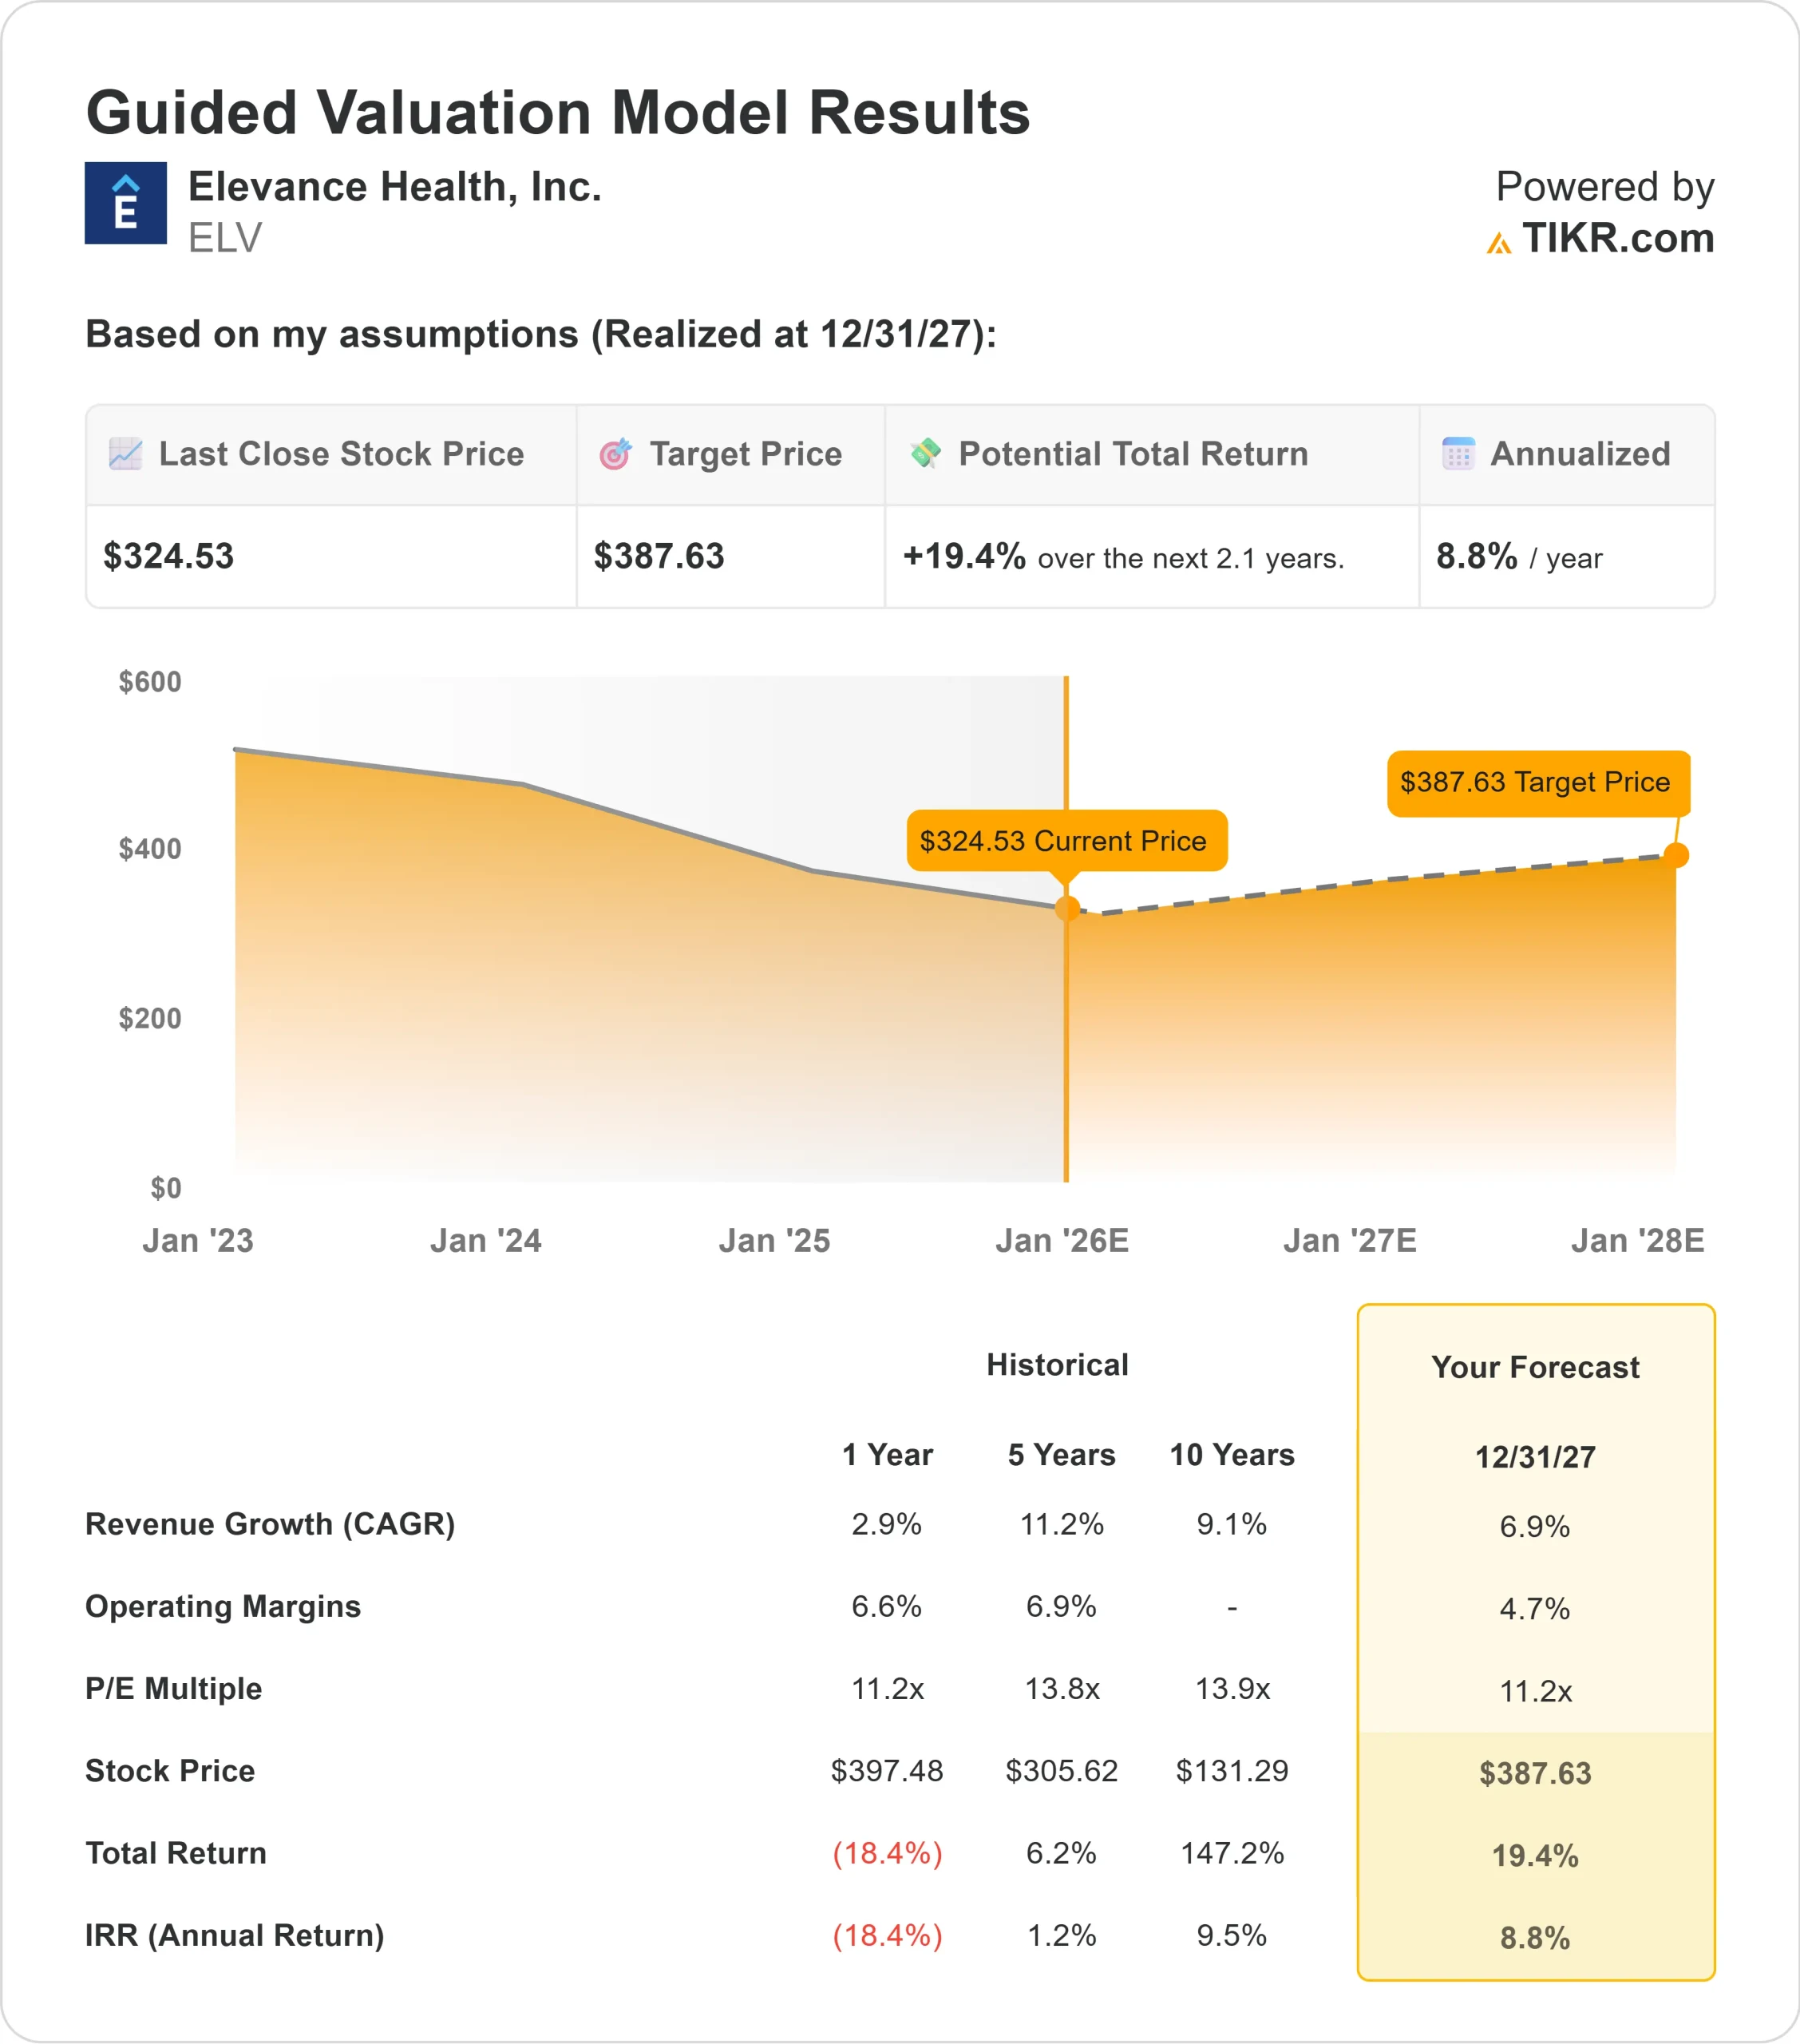This screenshot has width=1800, height=2044.
Task: Select the Revenue Growth (CAGR) row label
Action: click(x=270, y=1524)
